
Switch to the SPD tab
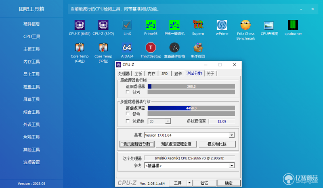(165, 74)
